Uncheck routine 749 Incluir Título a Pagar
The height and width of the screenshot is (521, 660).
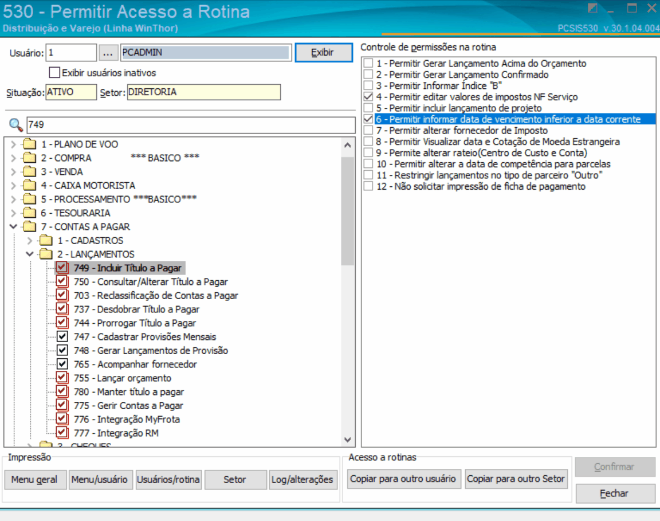click(62, 268)
